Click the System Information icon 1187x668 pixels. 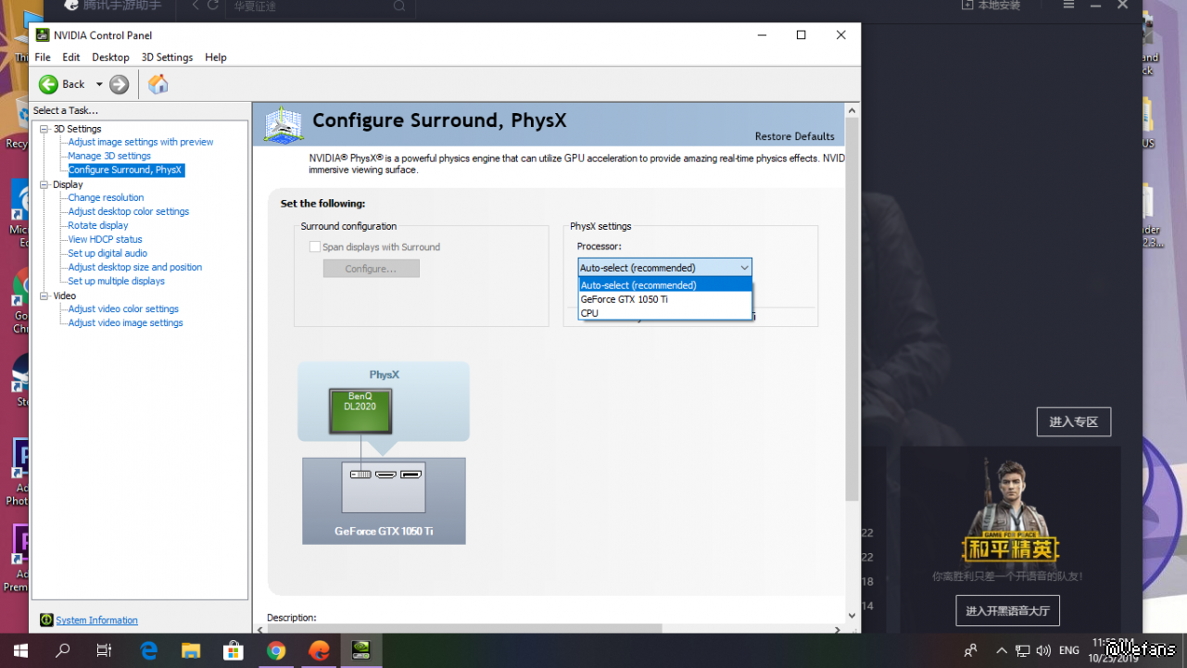tap(46, 620)
